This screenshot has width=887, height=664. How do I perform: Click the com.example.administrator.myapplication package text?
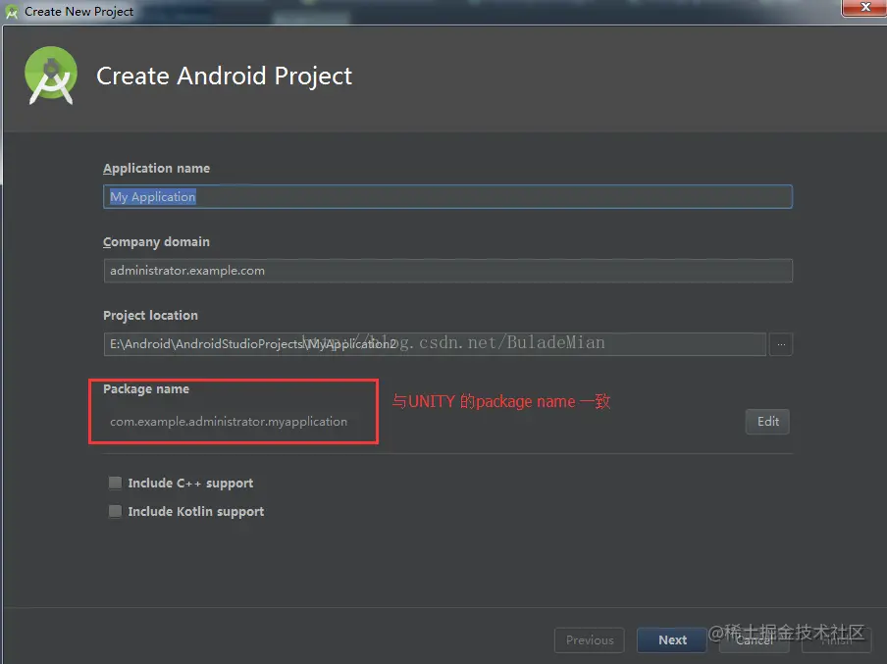click(229, 422)
